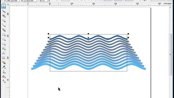The image size is (174, 98).
Task: Click the top-left selection handle
Action: [x=48, y=34]
